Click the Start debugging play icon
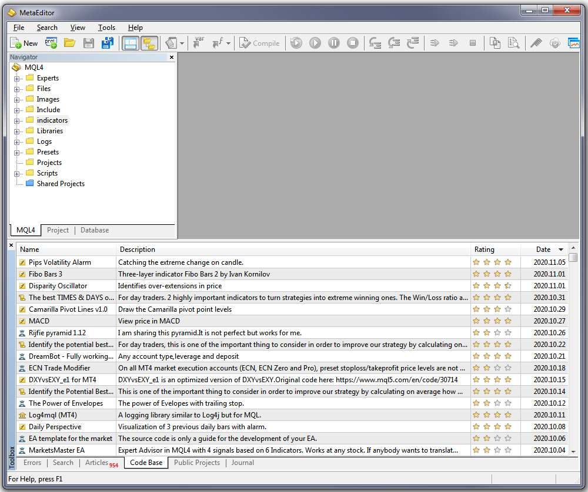 tap(315, 43)
